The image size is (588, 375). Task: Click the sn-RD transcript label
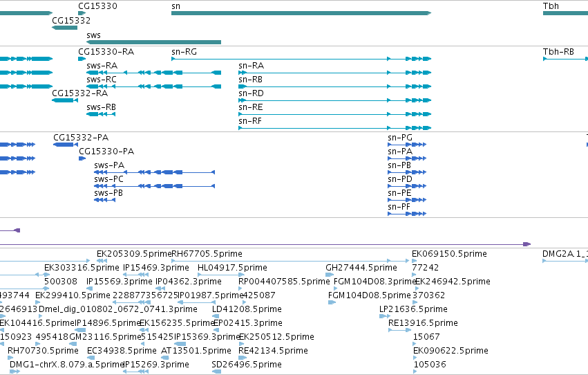tap(251, 93)
